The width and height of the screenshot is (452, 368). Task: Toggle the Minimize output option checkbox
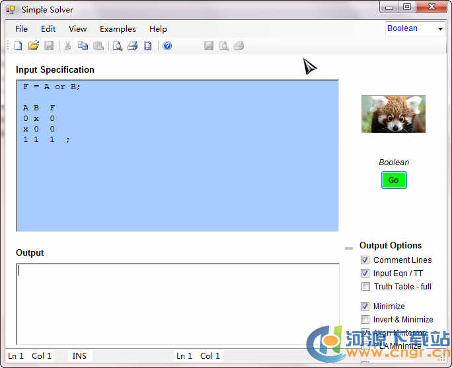[365, 306]
